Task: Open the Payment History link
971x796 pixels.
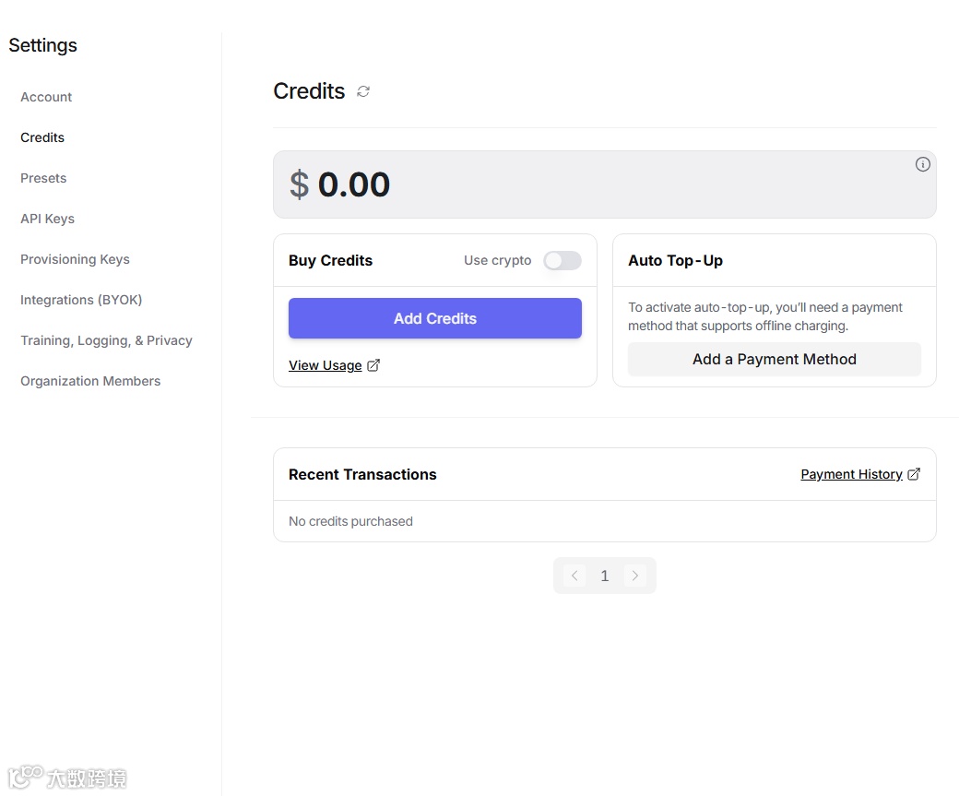Action: click(x=851, y=474)
